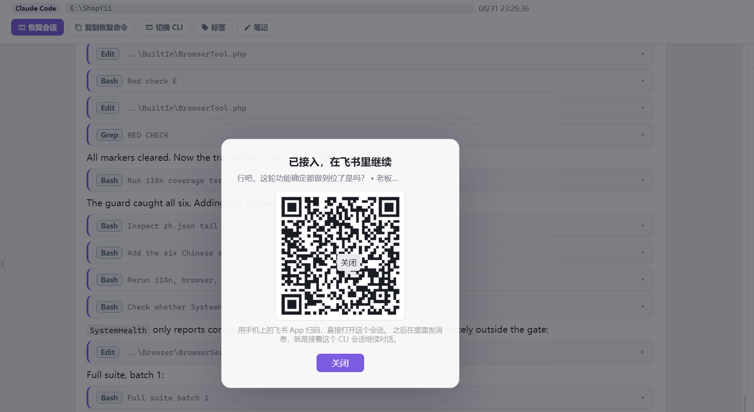Click the 恢复会话 button
The height and width of the screenshot is (412, 754).
click(37, 27)
